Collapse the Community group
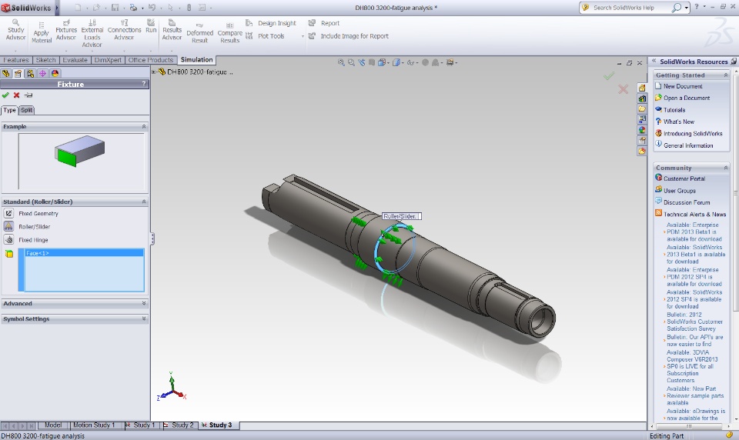Screen dimensions: 739x440 pos(726,168)
